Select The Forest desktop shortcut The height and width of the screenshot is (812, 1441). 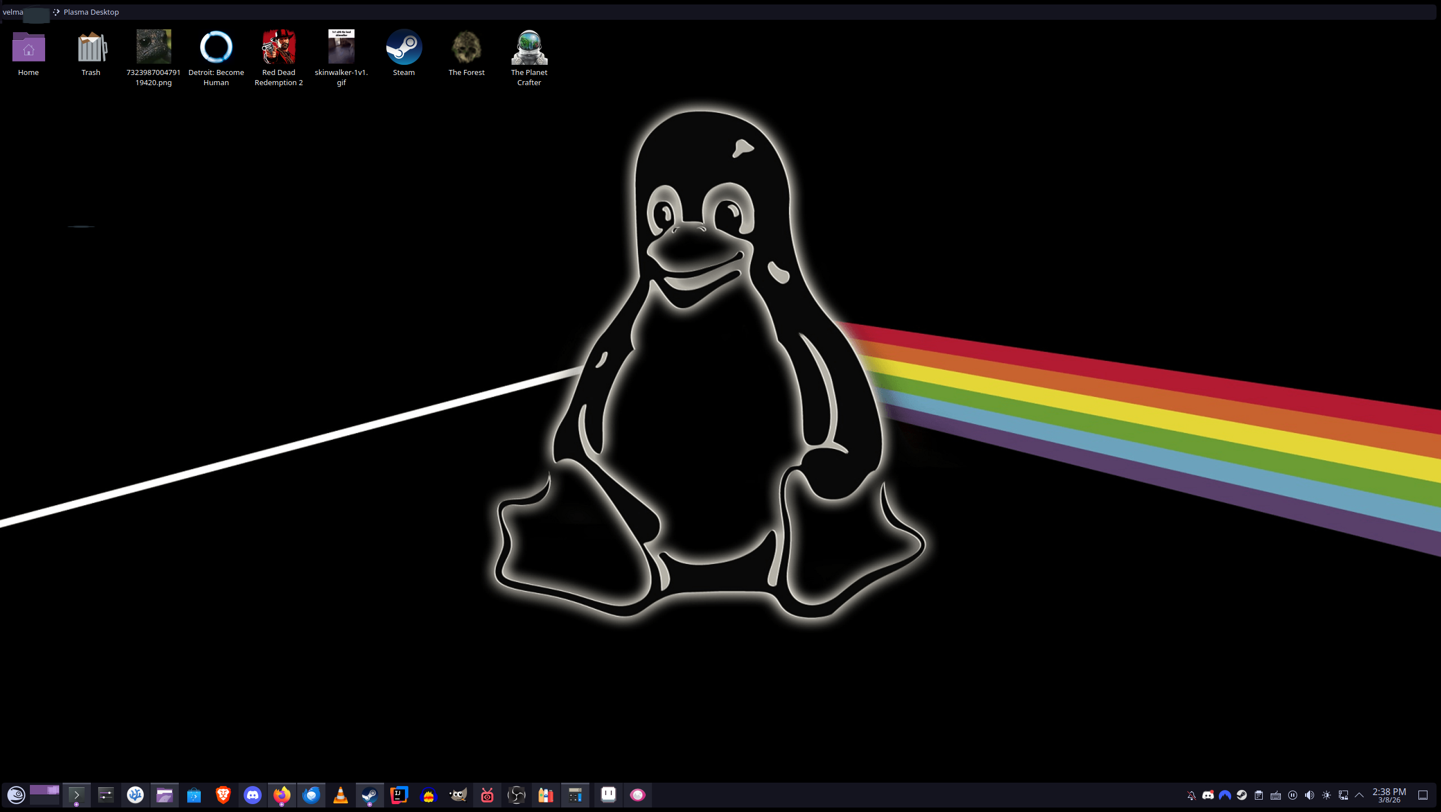tap(466, 54)
